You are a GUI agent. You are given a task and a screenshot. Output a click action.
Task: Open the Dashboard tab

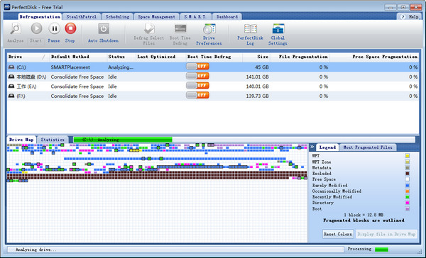[227, 17]
